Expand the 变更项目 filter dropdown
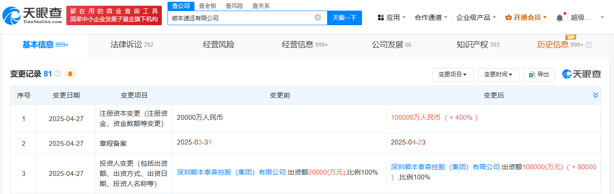Screen dimensions: 614x194 [453, 75]
